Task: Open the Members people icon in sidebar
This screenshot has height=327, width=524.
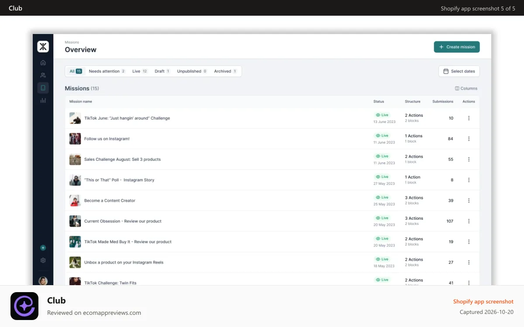Action: [43, 75]
